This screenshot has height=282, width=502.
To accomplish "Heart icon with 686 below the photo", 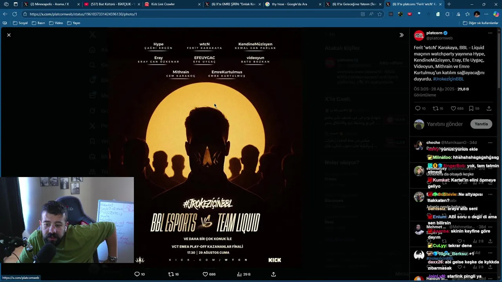I will point(205,274).
